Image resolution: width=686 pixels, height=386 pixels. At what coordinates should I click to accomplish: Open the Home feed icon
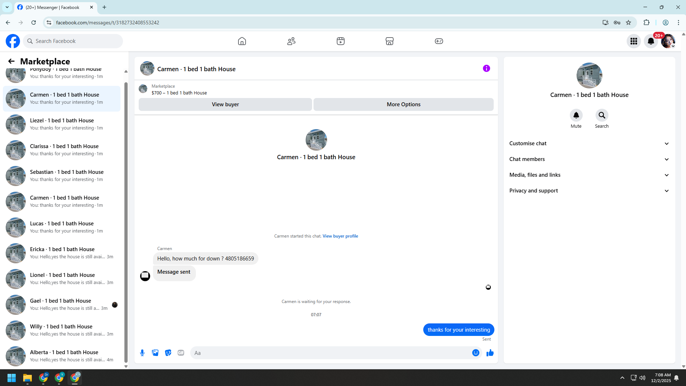click(242, 41)
